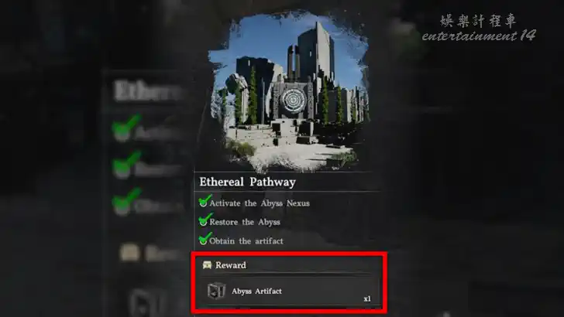The image size is (564, 317).
Task: Click the Reward chest icon
Action: coord(207,265)
